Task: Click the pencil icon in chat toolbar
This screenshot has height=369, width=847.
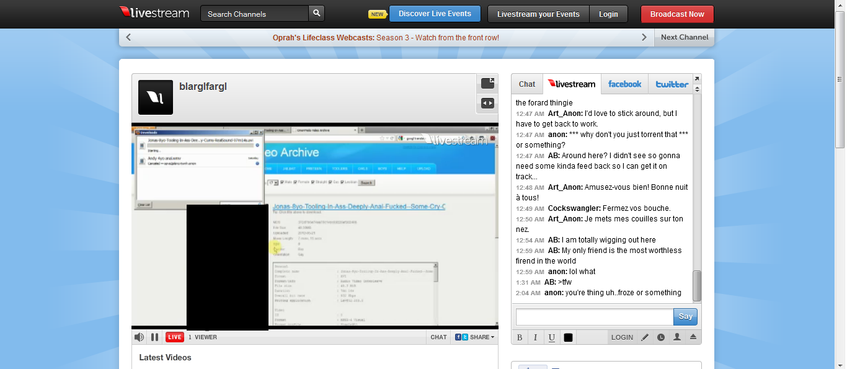Action: pos(645,337)
